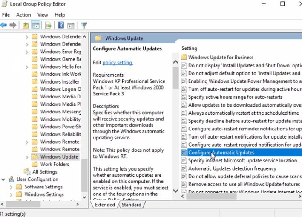The height and width of the screenshot is (217, 302).
Task: Click the description pane scroll-up arrow
Action: point(175,62)
